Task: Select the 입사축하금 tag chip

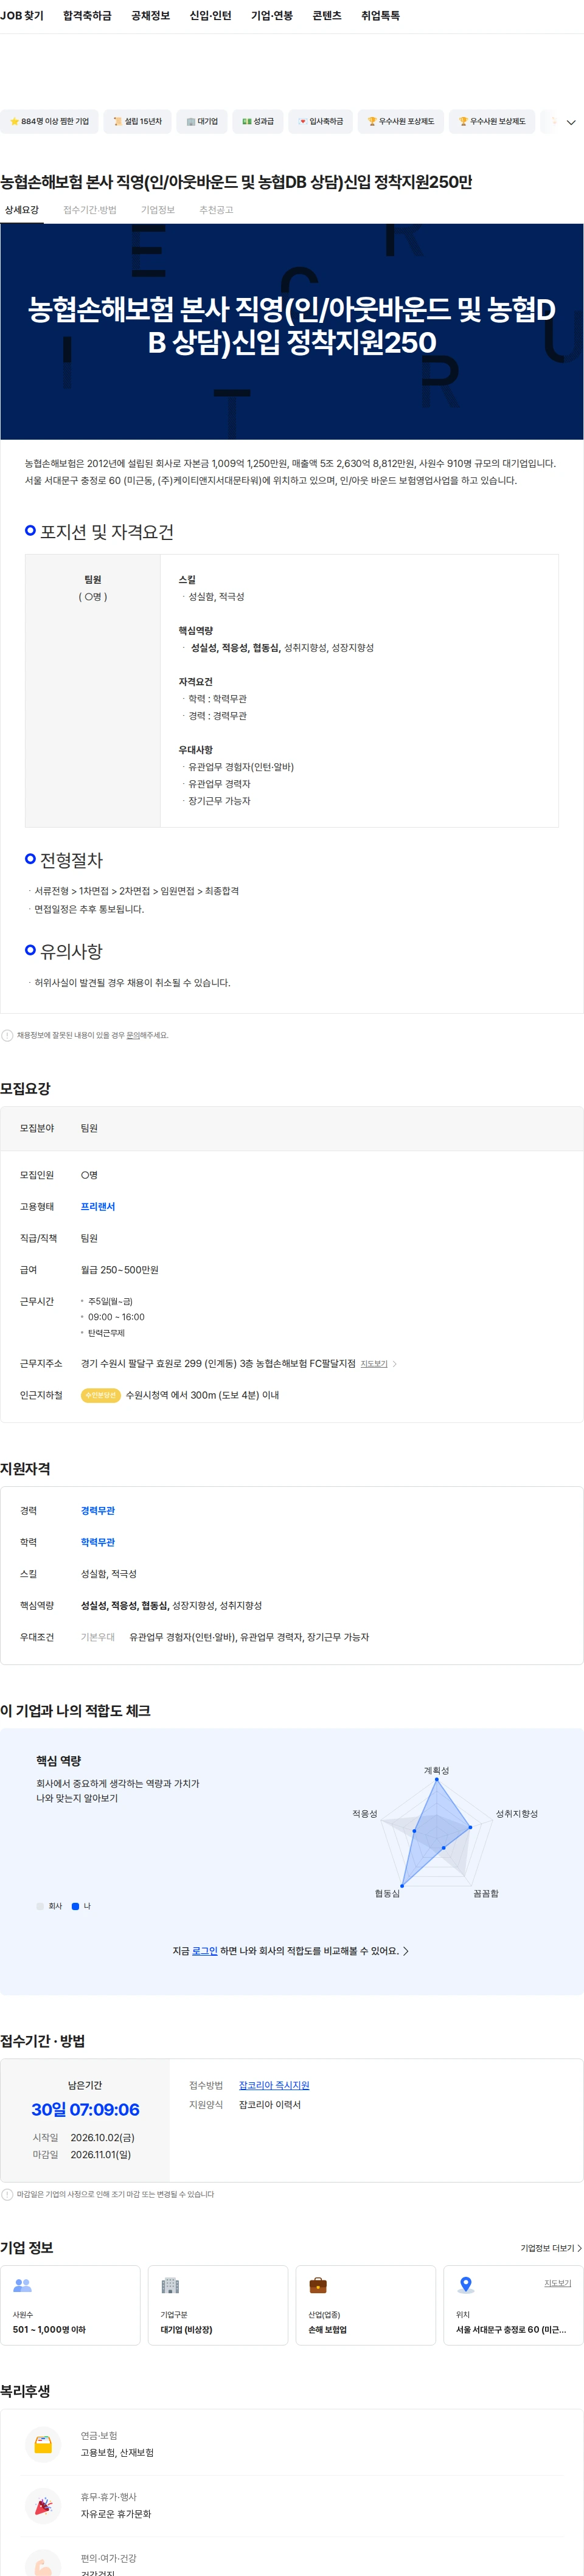Action: coord(320,121)
